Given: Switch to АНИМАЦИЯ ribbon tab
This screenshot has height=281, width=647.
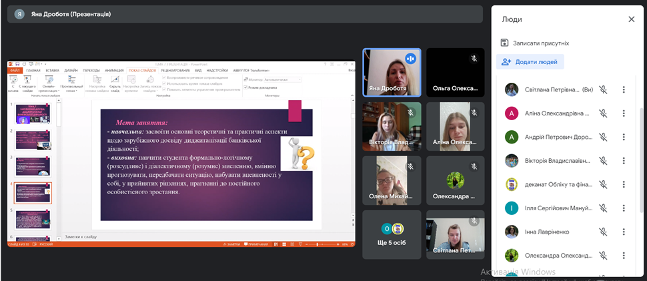Looking at the screenshot, I should 114,71.
